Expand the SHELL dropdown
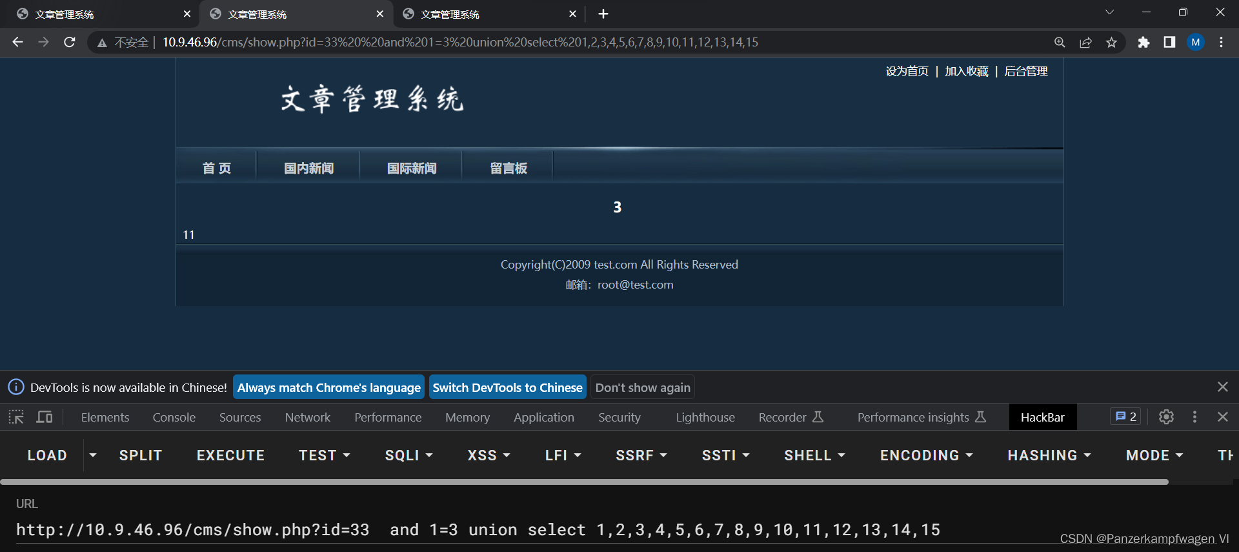 point(814,455)
